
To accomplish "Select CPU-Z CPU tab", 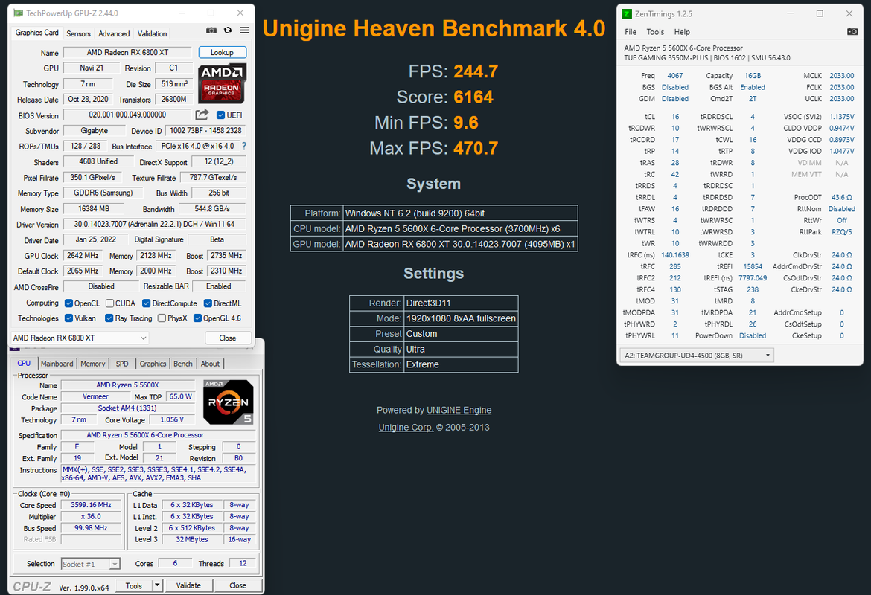I will (24, 363).
